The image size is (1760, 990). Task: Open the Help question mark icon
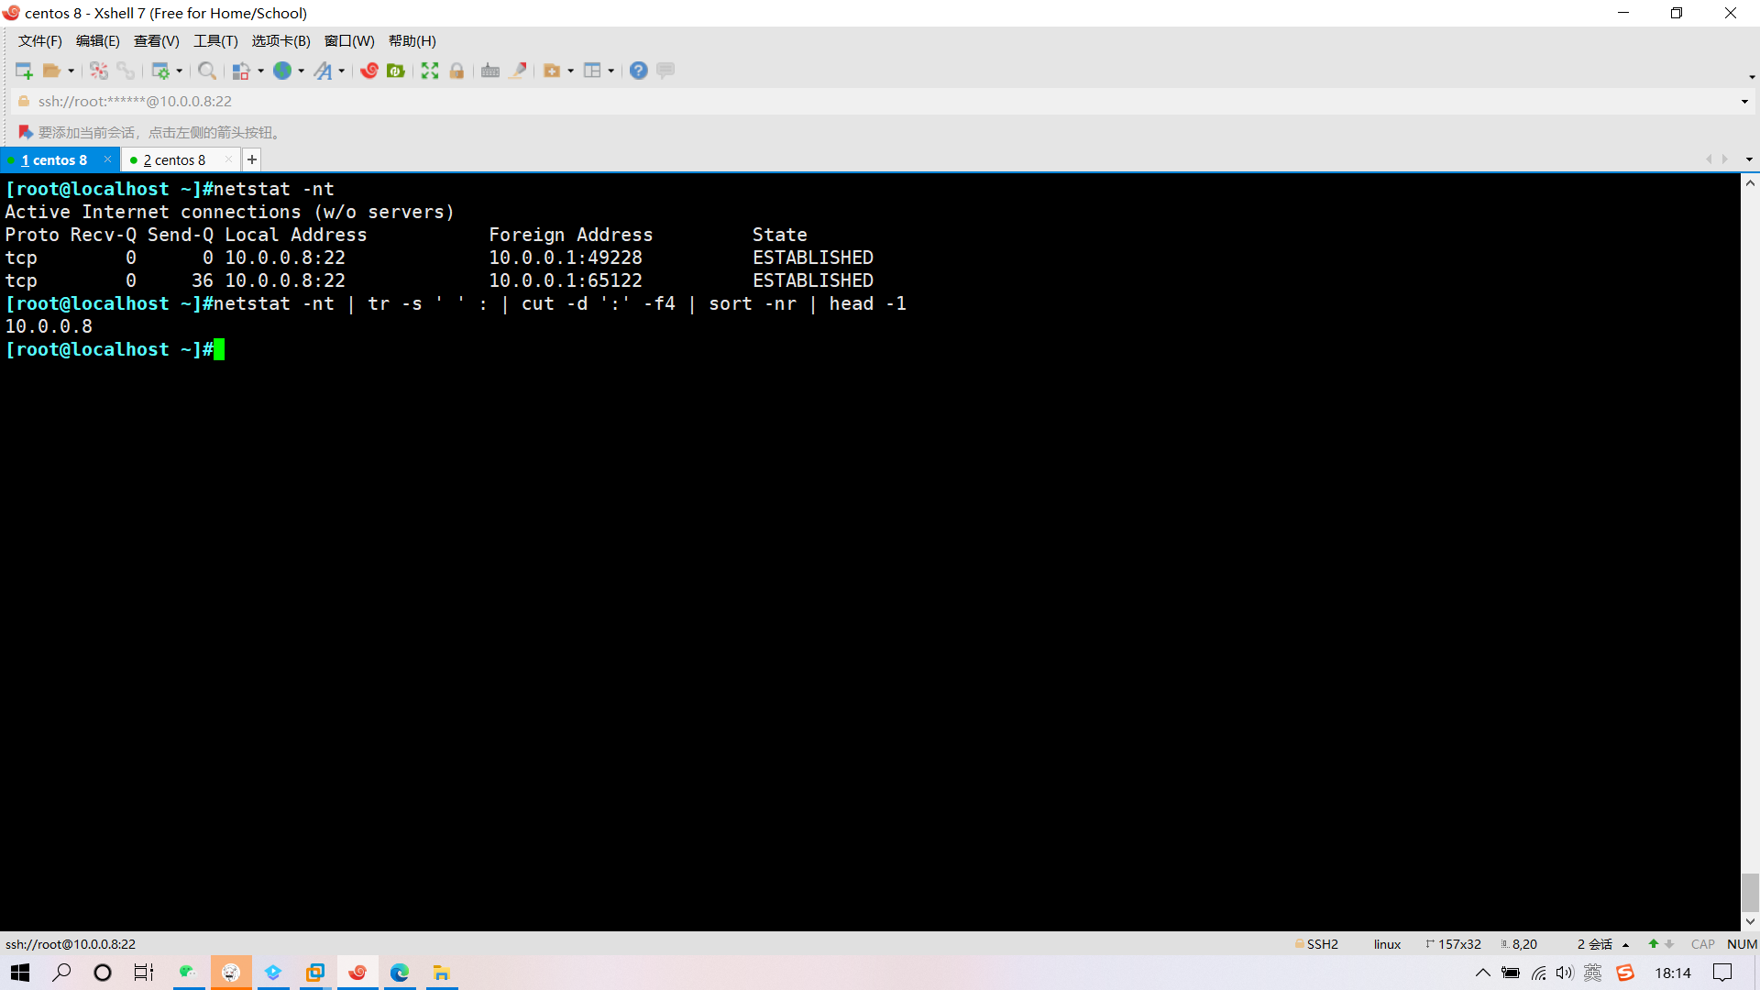(x=639, y=71)
